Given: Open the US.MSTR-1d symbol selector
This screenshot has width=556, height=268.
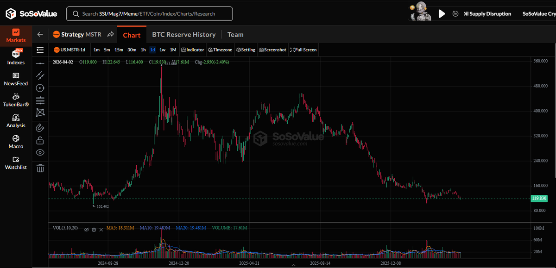Looking at the screenshot, I should tap(69, 50).
